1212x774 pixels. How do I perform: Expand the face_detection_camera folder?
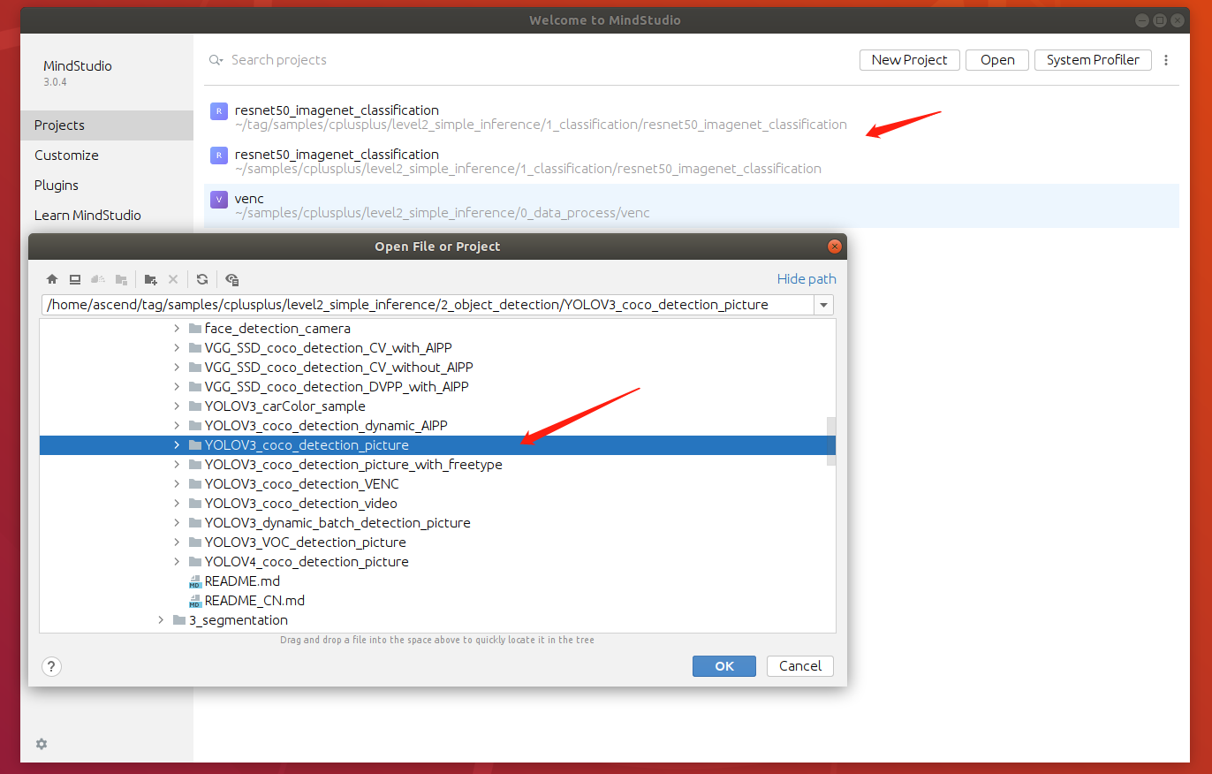click(178, 329)
